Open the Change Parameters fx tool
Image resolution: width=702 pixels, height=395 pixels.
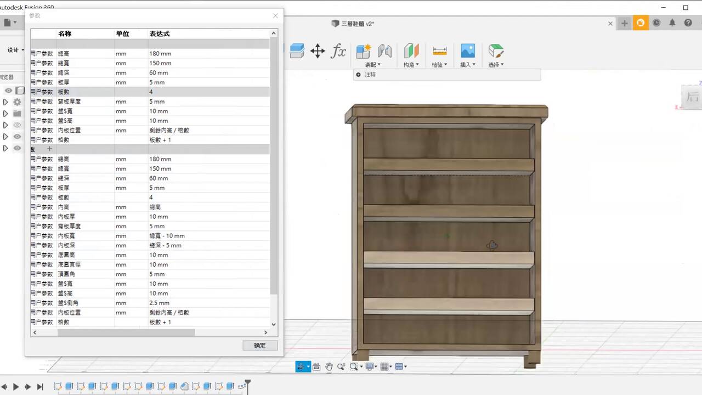coord(338,52)
